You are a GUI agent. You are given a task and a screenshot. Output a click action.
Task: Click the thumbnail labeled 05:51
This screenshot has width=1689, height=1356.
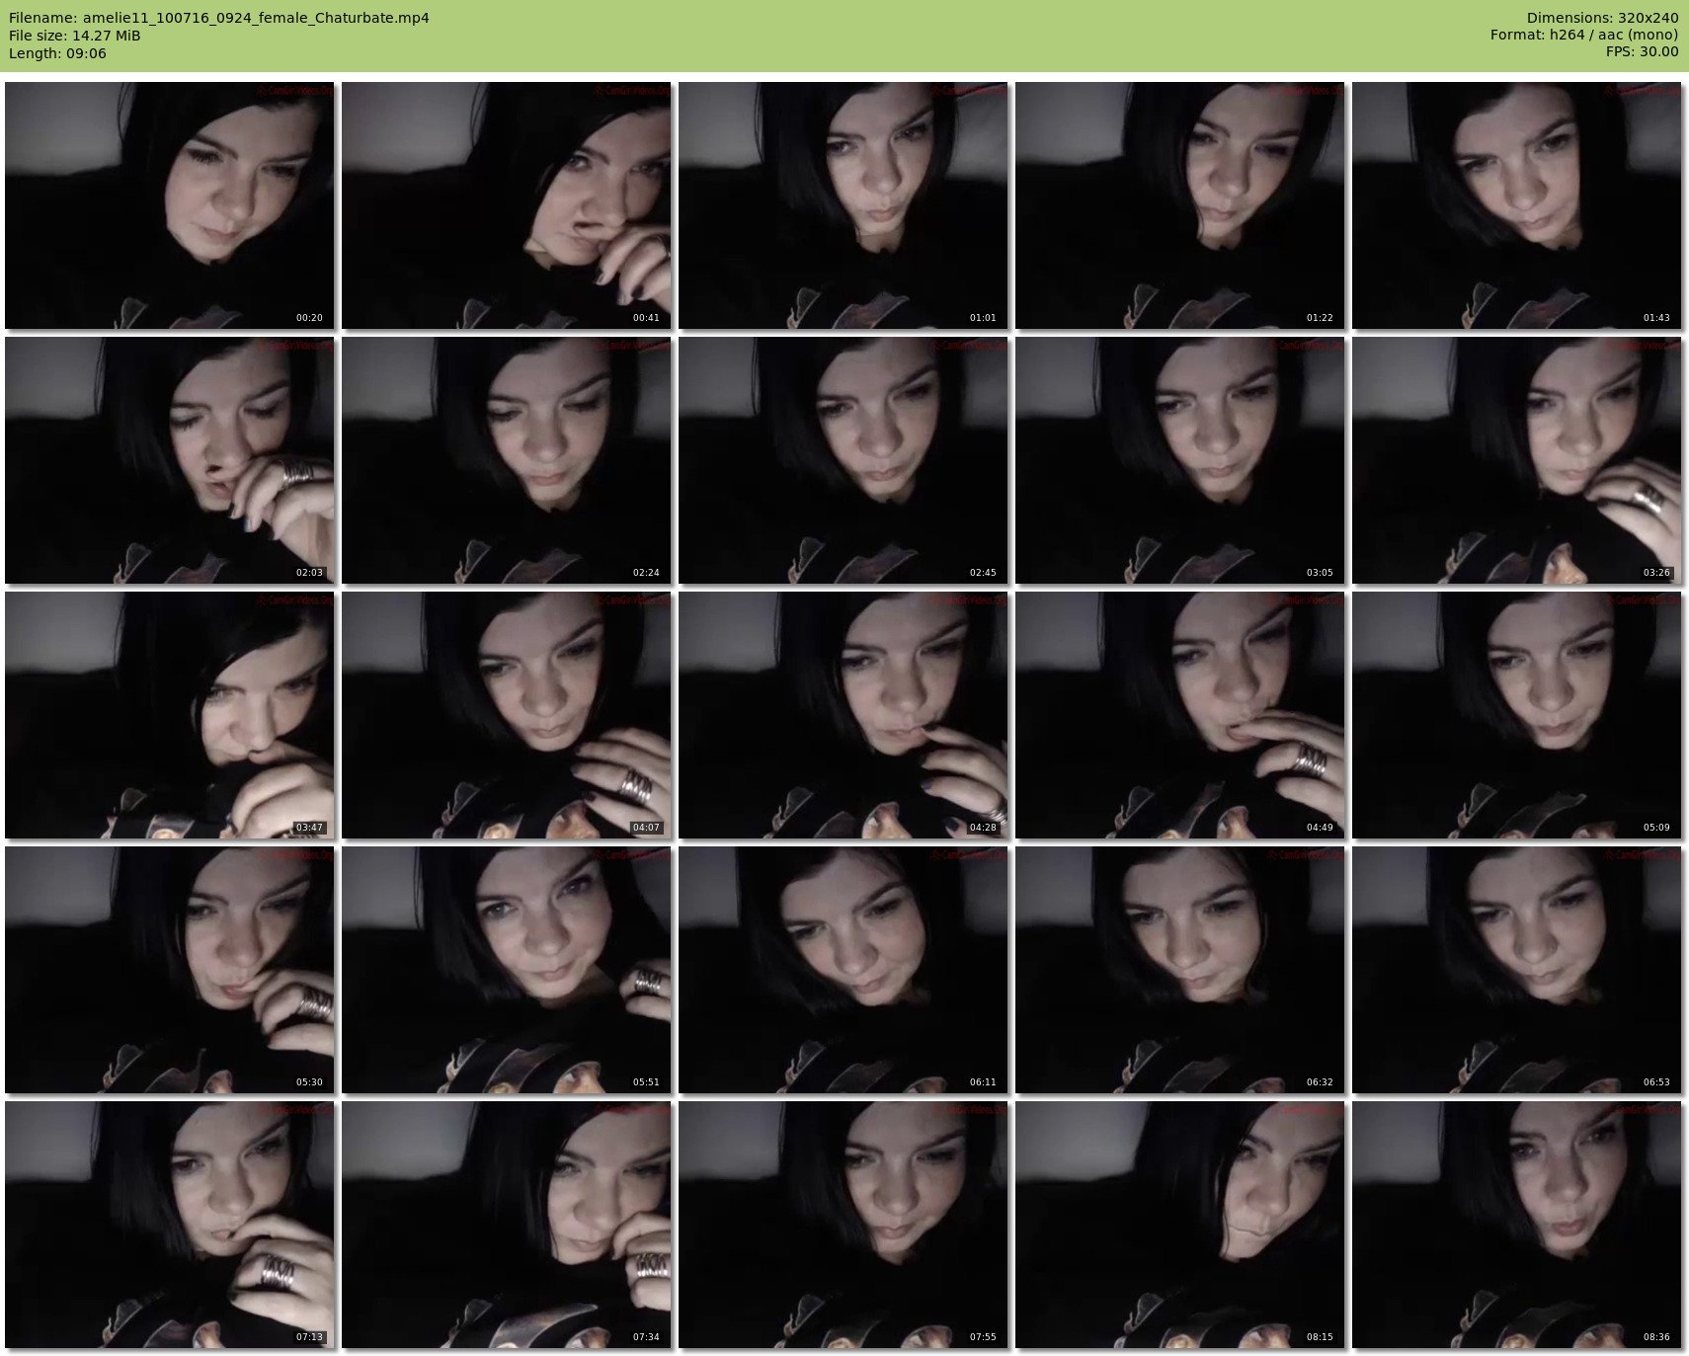(506, 970)
